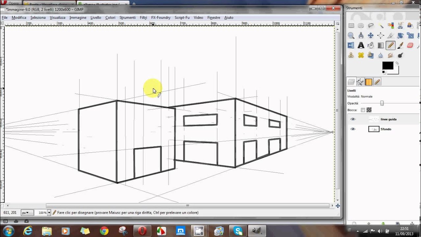Screen dimensions: 421x237
Task: Open the Filtri menu
Action: click(x=143, y=17)
